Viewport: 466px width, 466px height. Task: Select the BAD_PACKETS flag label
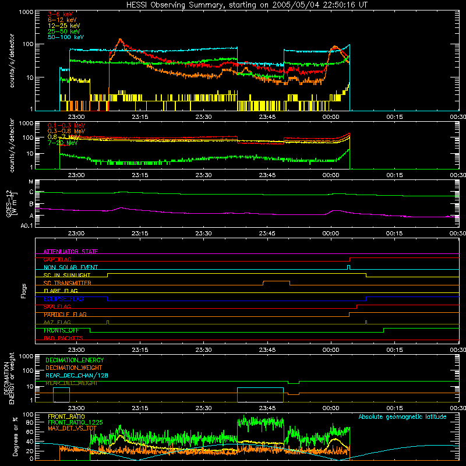click(63, 338)
